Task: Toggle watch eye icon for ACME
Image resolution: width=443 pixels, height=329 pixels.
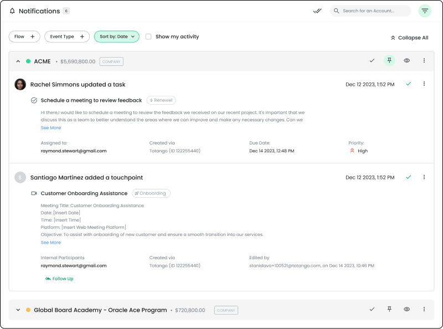Action: [406, 61]
